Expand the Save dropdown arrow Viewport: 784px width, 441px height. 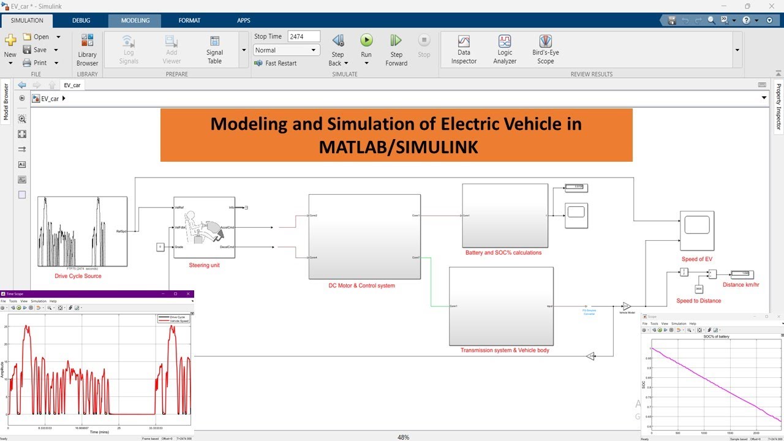[x=56, y=50]
